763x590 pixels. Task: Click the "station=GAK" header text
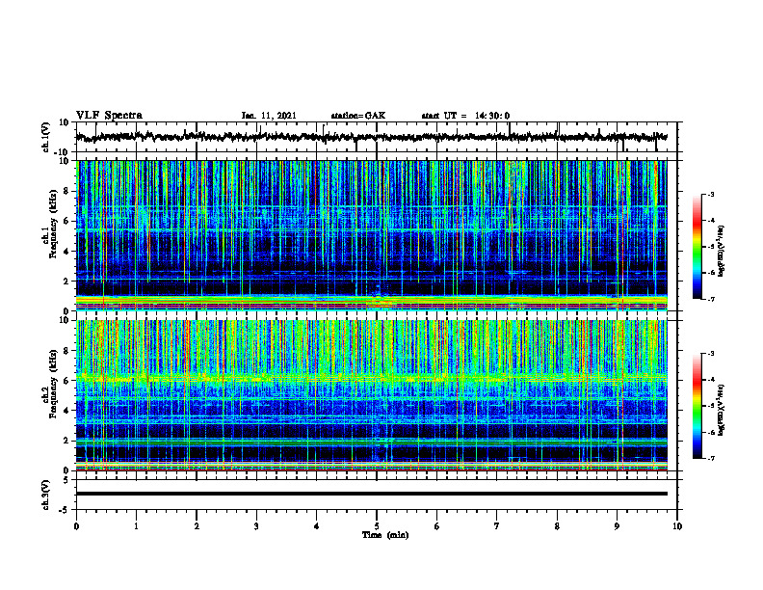358,116
